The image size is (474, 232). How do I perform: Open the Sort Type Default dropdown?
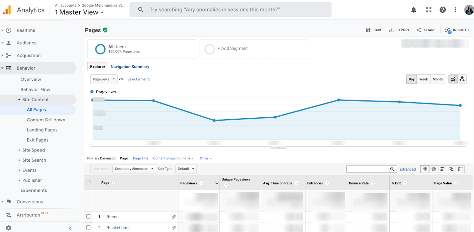pyautogui.click(x=186, y=169)
